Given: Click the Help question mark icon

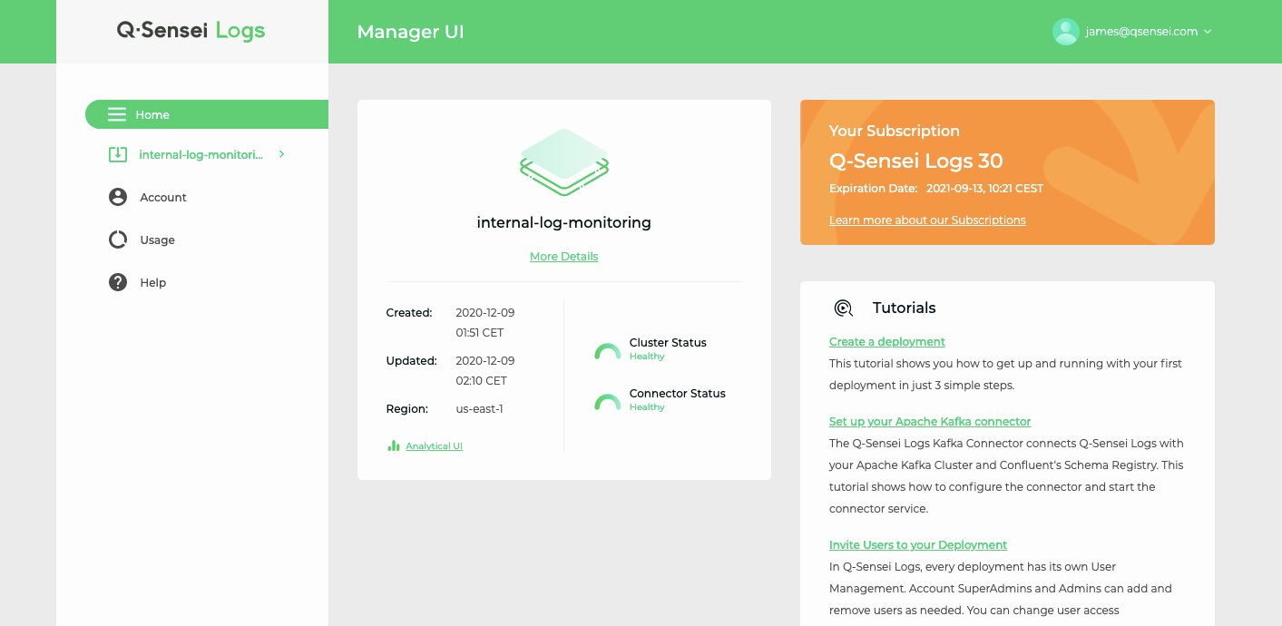Looking at the screenshot, I should pyautogui.click(x=118, y=282).
